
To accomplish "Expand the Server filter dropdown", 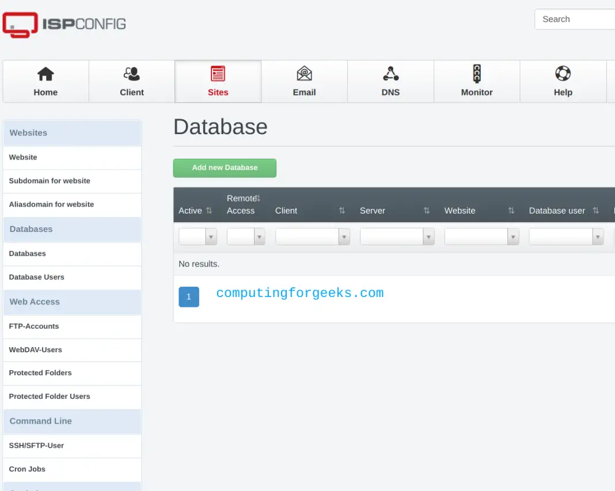I will tap(397, 236).
